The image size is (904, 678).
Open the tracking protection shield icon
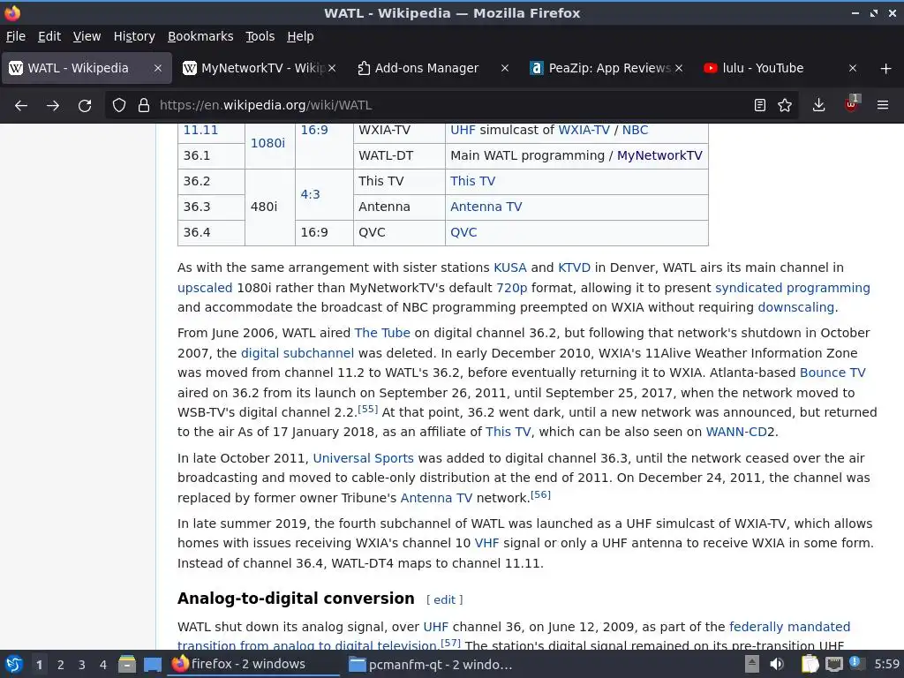119,106
